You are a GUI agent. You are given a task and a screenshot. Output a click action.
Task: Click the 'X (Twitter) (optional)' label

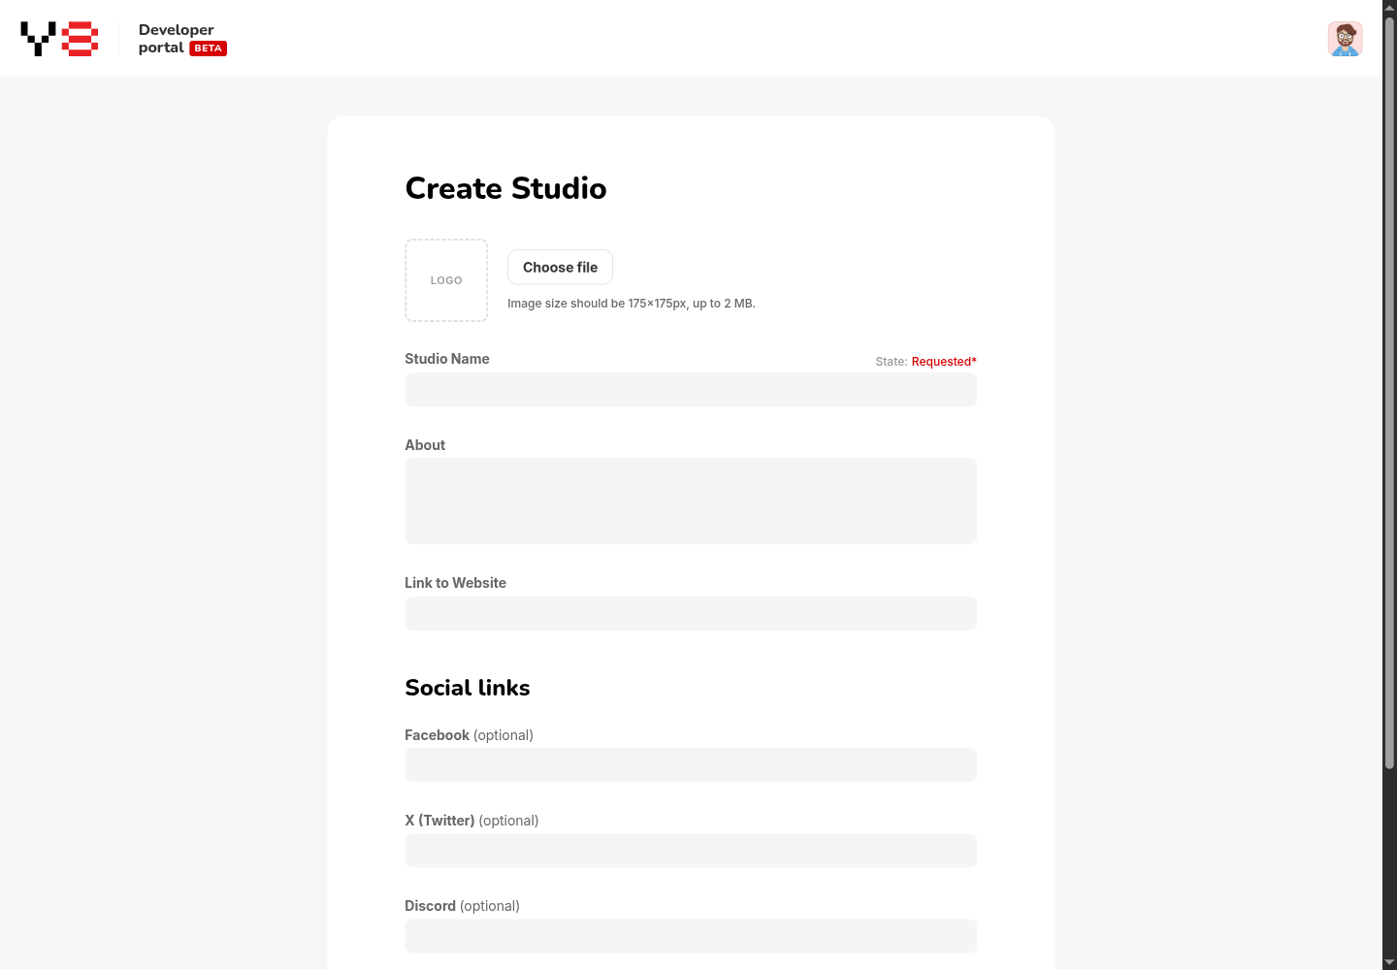(471, 821)
